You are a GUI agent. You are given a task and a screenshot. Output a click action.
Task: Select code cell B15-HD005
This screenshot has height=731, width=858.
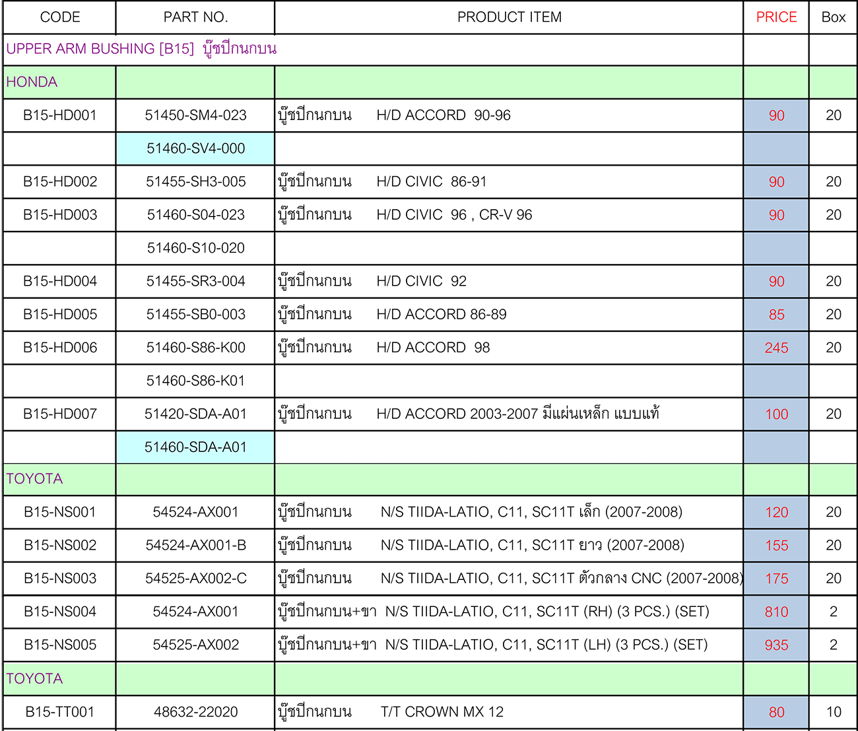pos(60,314)
